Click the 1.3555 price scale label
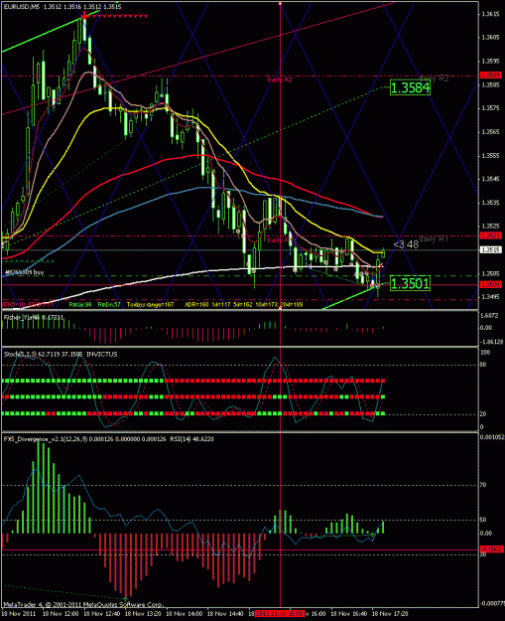Screen dimensions: 505x621 (491, 156)
